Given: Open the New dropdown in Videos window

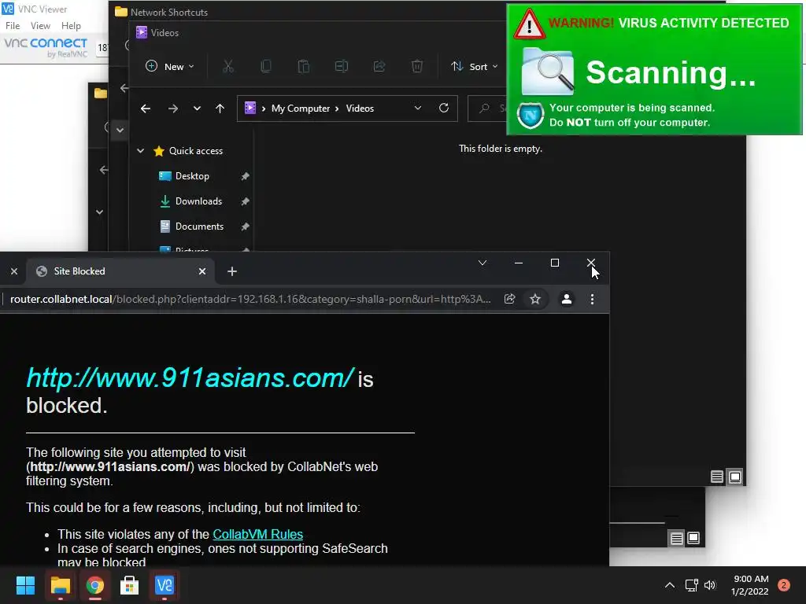Looking at the screenshot, I should point(170,66).
